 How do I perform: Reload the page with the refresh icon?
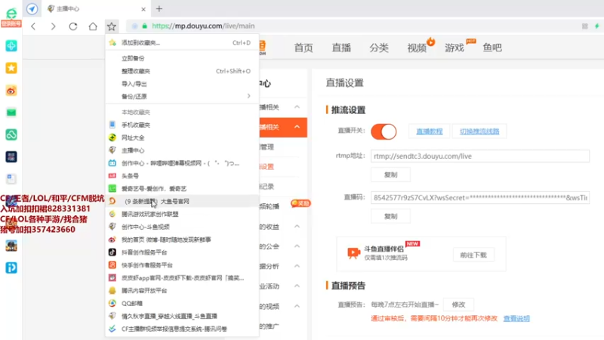tap(73, 26)
